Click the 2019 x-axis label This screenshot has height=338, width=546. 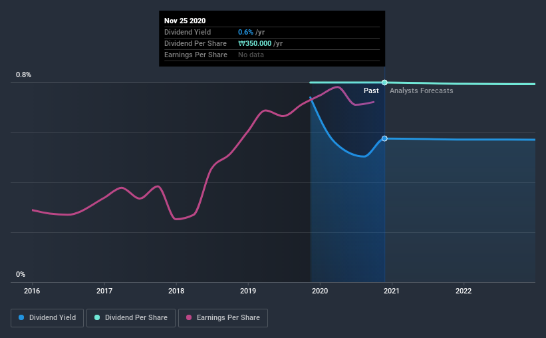coord(248,291)
